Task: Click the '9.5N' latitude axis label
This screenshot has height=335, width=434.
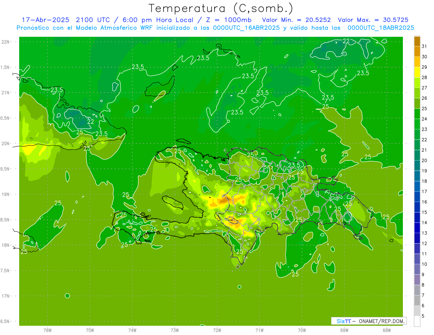Action: coord(5,169)
